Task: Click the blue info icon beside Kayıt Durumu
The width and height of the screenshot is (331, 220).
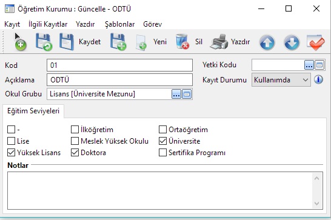Action: tap(318, 79)
